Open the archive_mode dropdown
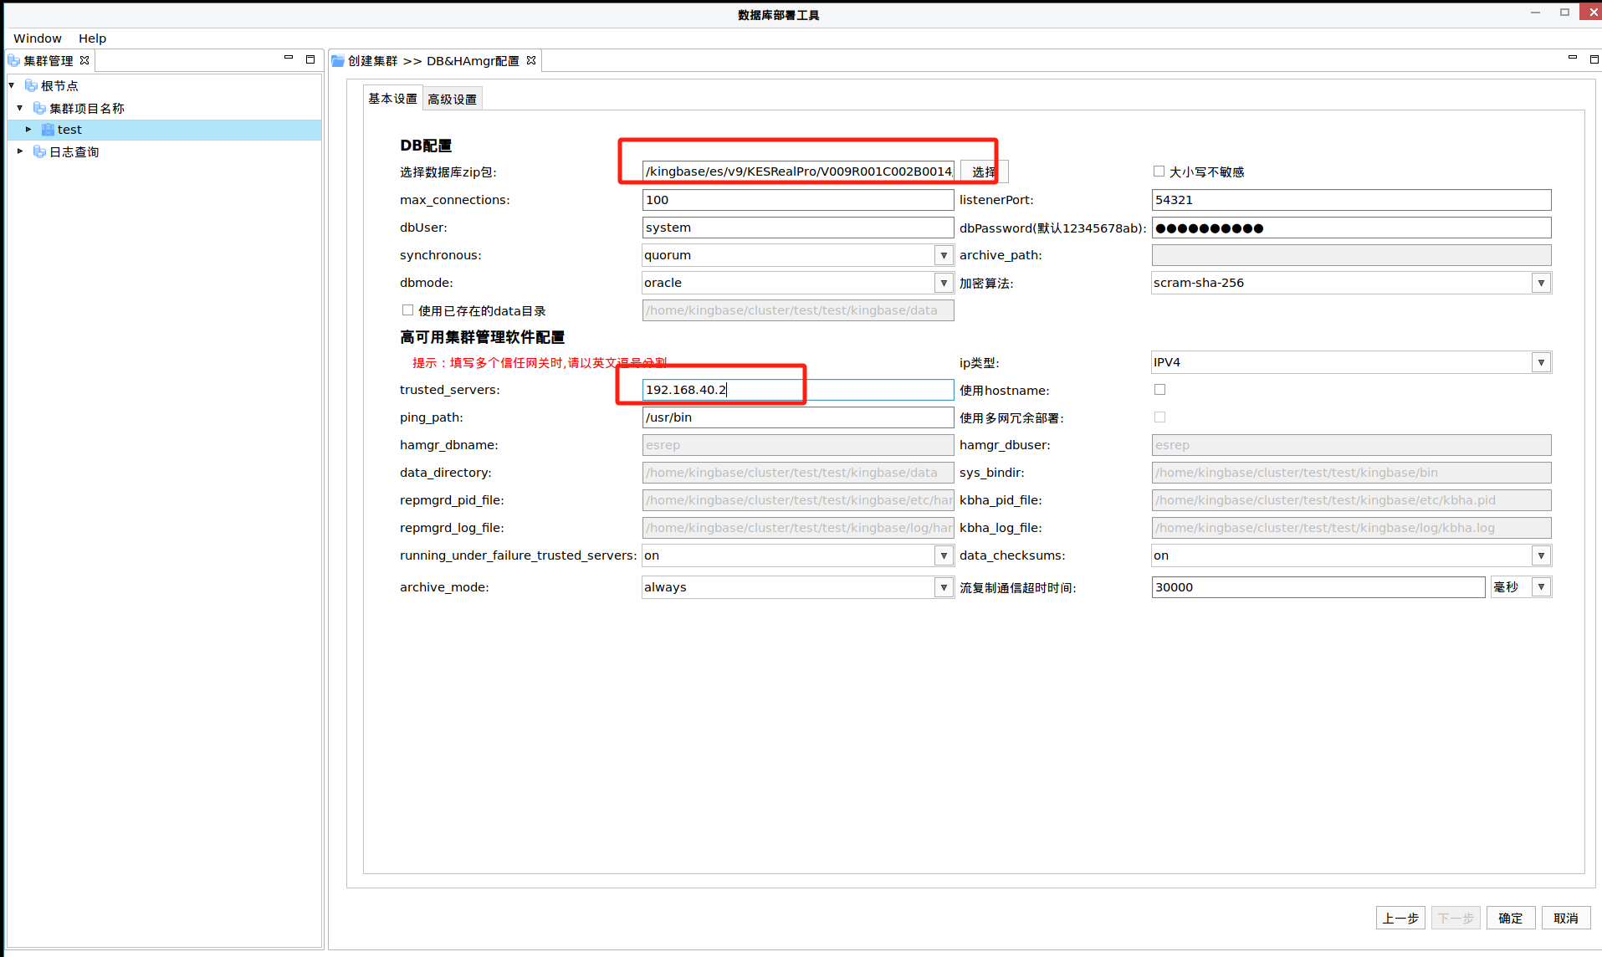 coord(944,587)
